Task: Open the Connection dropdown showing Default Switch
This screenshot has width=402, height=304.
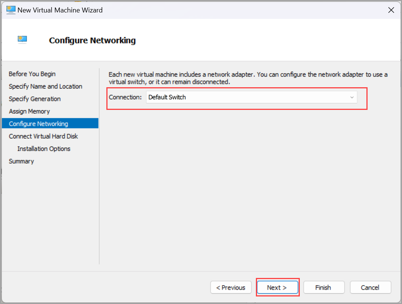Action: 251,97
